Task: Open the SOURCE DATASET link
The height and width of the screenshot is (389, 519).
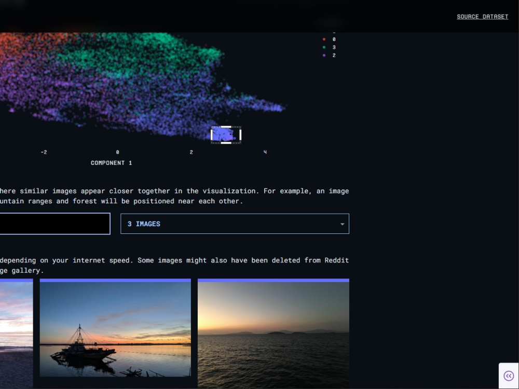Action: click(482, 17)
